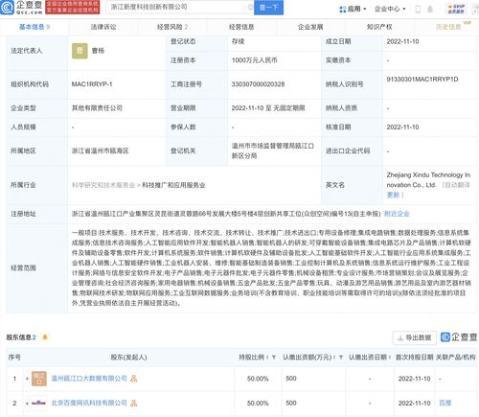Screen dimensions: 479x417
Task: Click 更新 link under English name
Action: pyautogui.click(x=393, y=195)
